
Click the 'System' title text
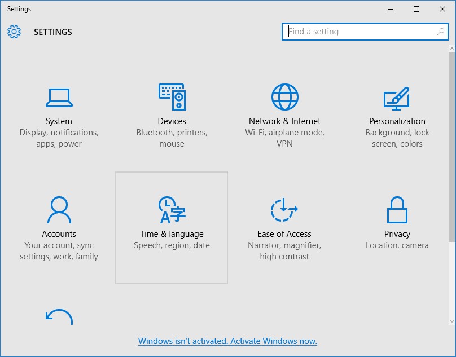pos(59,121)
